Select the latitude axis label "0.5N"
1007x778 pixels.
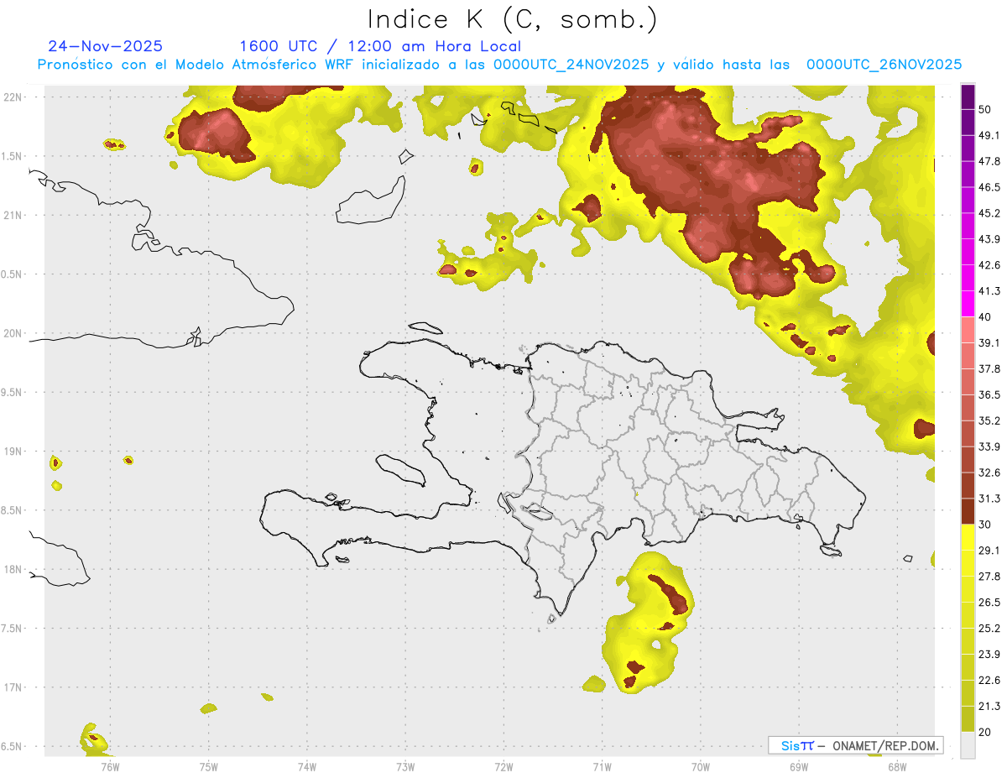(13, 274)
